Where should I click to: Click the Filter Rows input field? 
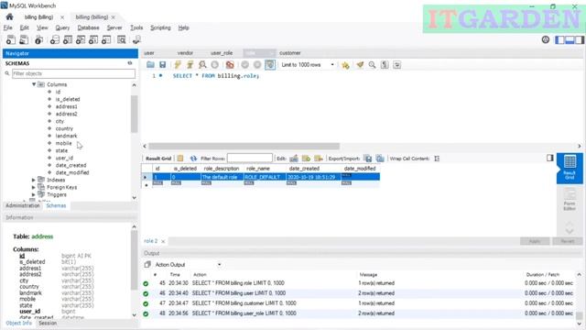coord(250,159)
